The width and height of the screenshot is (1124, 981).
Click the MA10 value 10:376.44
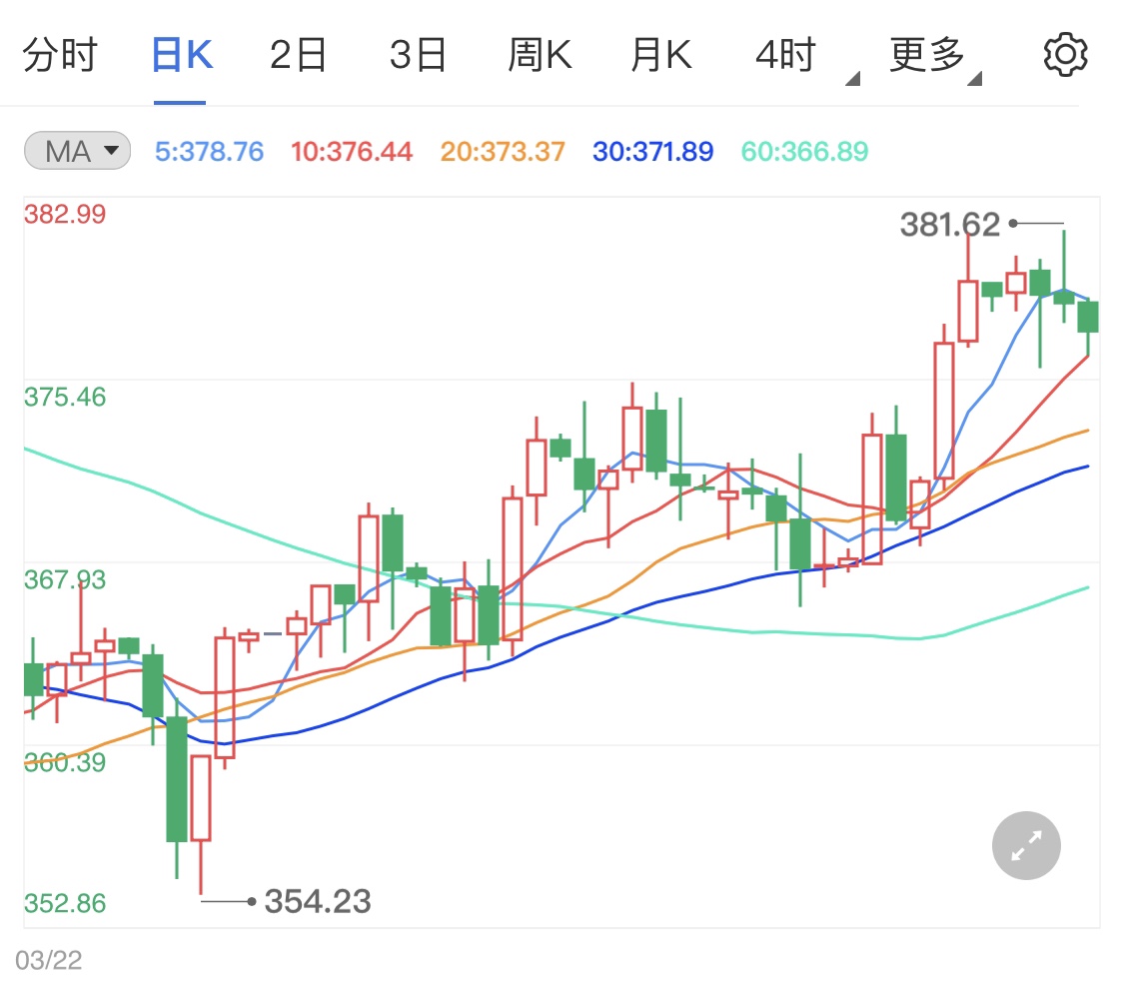point(352,151)
